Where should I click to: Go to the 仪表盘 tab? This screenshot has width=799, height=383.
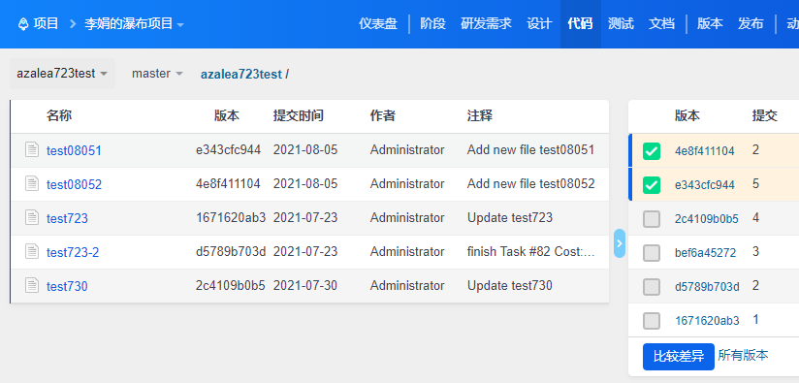[378, 24]
